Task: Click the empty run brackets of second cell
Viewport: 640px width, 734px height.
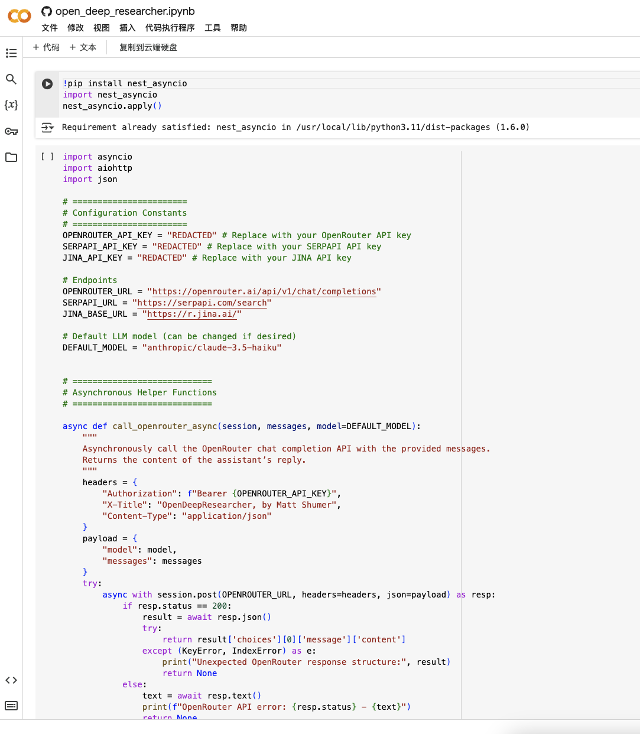Action: coord(47,157)
